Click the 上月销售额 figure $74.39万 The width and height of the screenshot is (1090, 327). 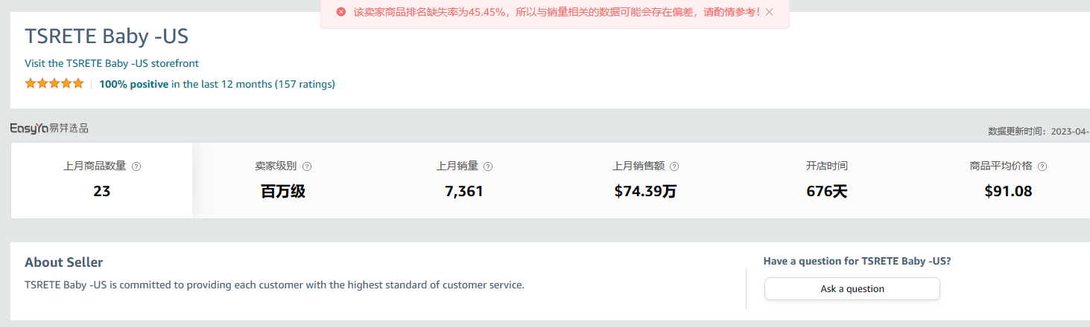tap(645, 191)
